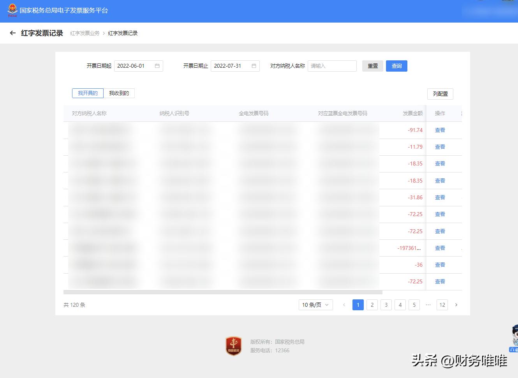Click the next-page chevron in pagination
This screenshot has height=378, width=518.
(456, 305)
